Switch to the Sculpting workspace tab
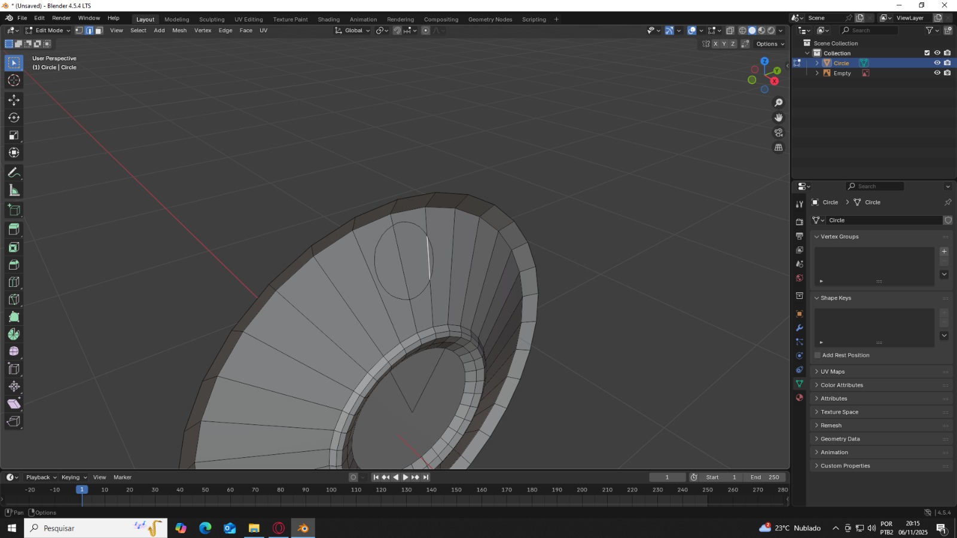The width and height of the screenshot is (957, 538). (212, 19)
